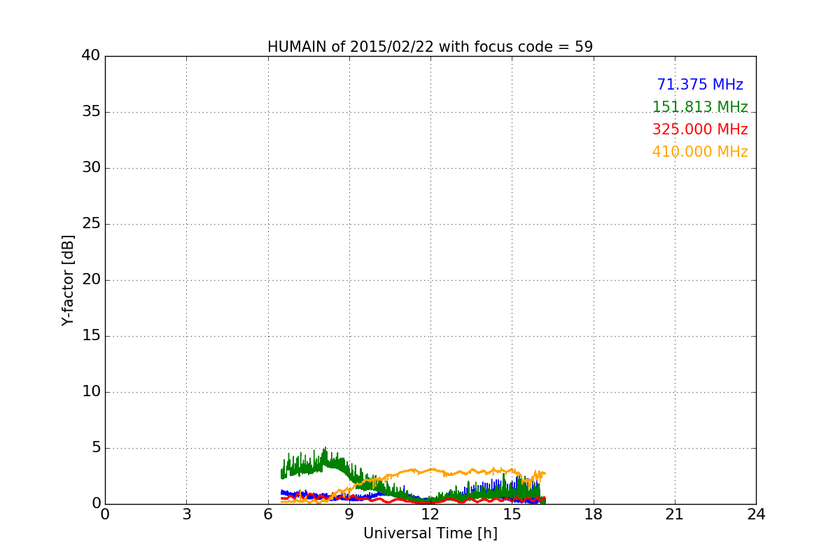Click the y-axis tick value 40

tap(91, 56)
